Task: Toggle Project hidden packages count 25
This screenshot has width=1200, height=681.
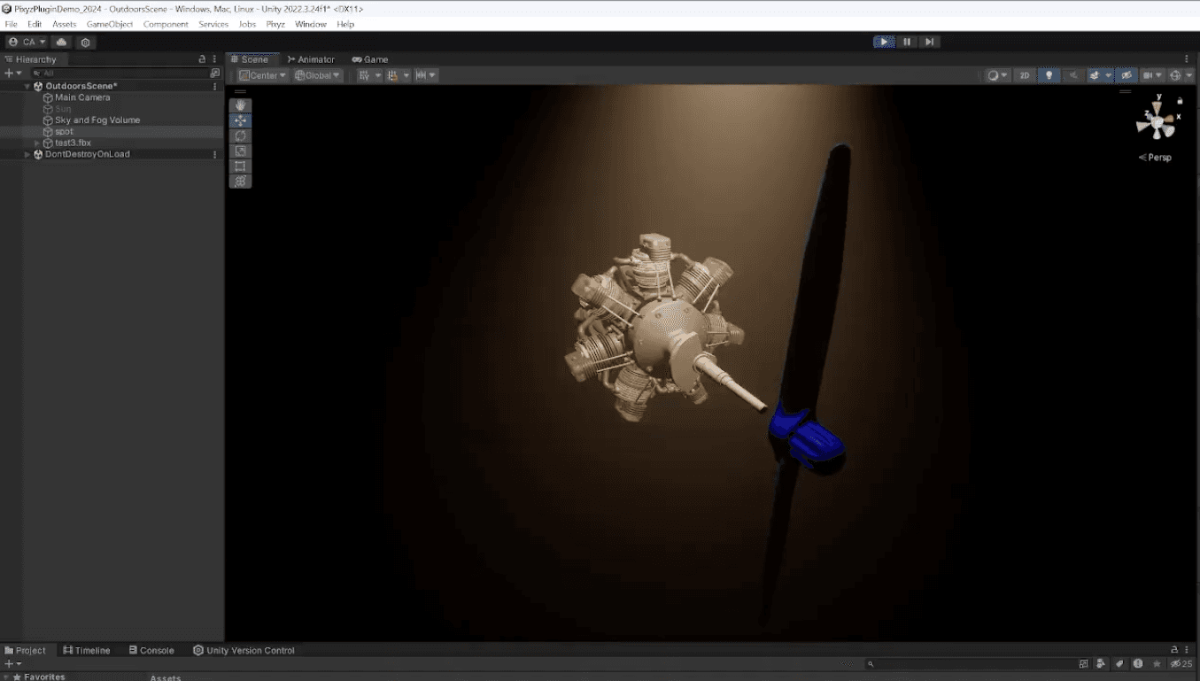Action: pyautogui.click(x=1181, y=663)
